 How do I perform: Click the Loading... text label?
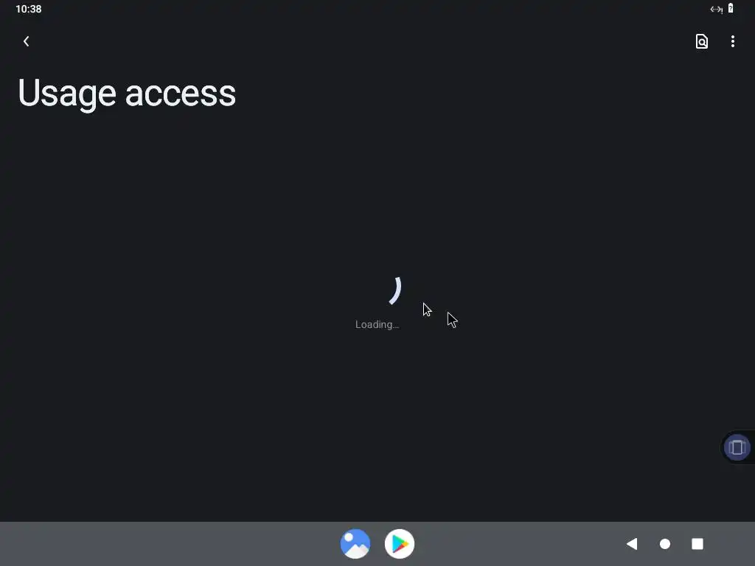[x=377, y=324]
